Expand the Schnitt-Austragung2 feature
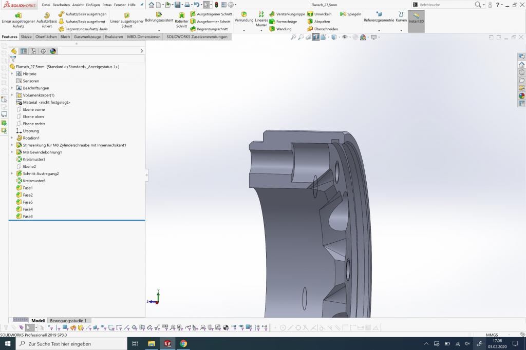This screenshot has height=350, width=526. pos(12,173)
